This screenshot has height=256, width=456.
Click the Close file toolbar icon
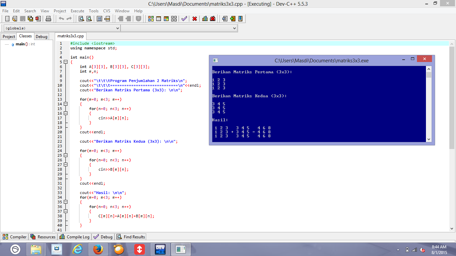click(x=38, y=19)
